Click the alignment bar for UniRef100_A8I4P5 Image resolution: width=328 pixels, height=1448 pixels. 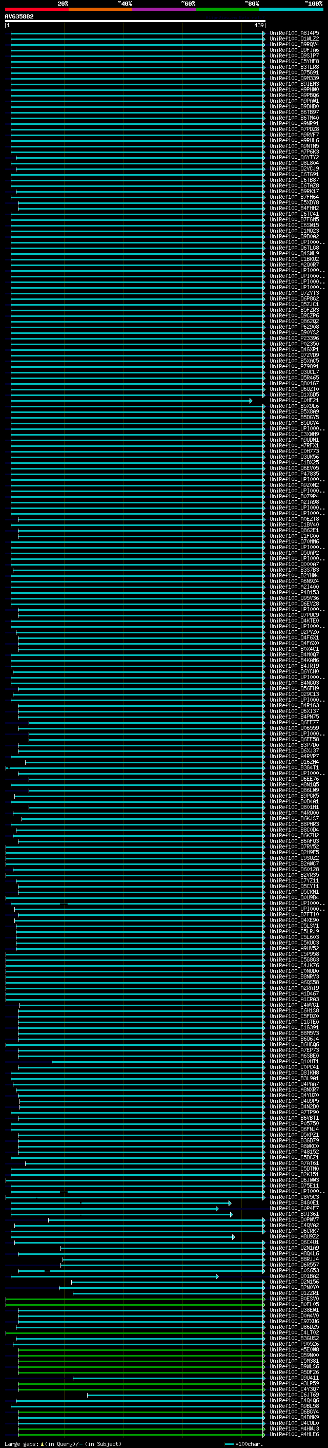pos(138,33)
